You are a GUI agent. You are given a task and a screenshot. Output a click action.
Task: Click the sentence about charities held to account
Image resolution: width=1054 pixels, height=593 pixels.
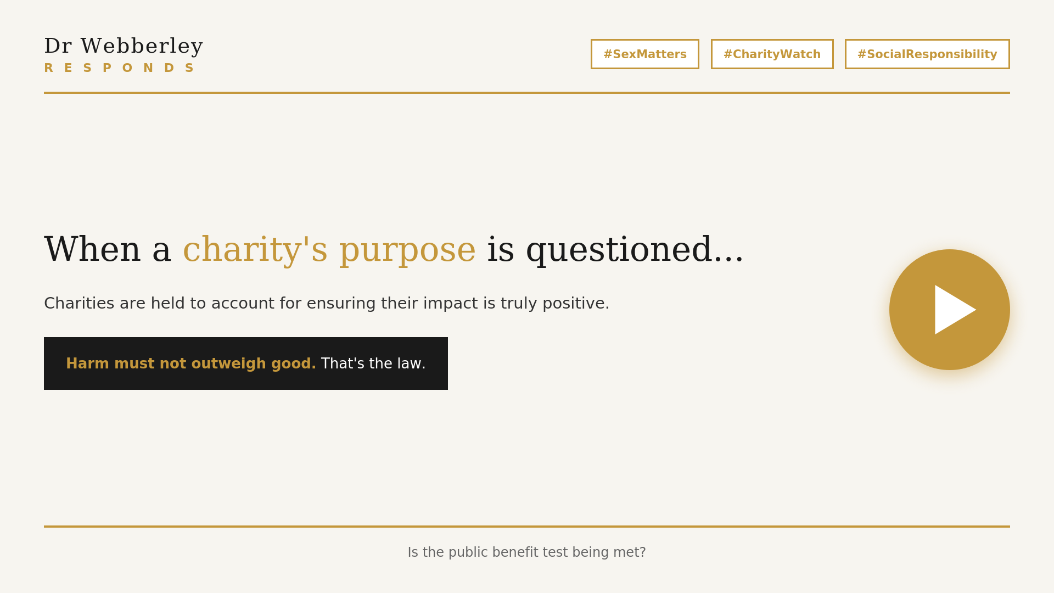[327, 303]
